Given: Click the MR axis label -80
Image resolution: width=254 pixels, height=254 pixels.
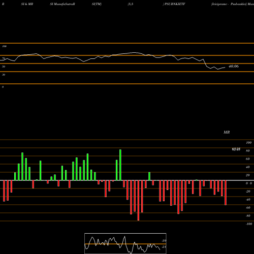Looking at the screenshot, I should [248, 216].
